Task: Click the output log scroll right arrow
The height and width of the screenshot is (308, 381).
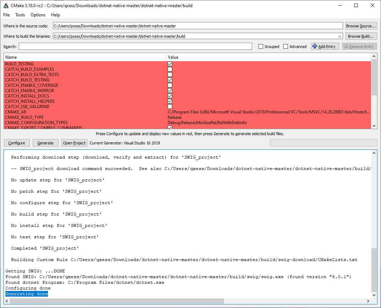Action: (x=368, y=301)
